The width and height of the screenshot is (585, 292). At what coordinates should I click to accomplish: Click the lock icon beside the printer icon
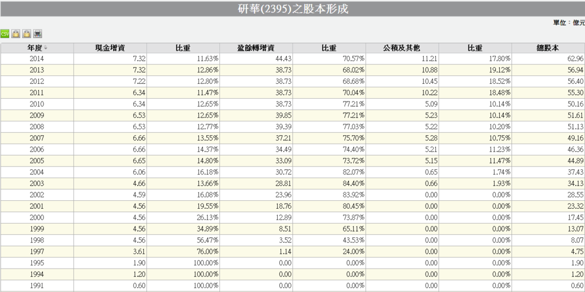(x=26, y=34)
